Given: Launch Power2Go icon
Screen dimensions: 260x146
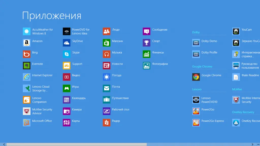Looking at the screenshot, I should [x=196, y=111].
